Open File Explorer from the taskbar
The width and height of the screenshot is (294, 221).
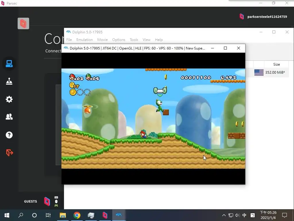[x=63, y=215]
